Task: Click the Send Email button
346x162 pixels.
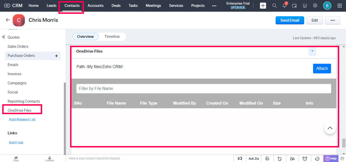Action: (x=290, y=20)
